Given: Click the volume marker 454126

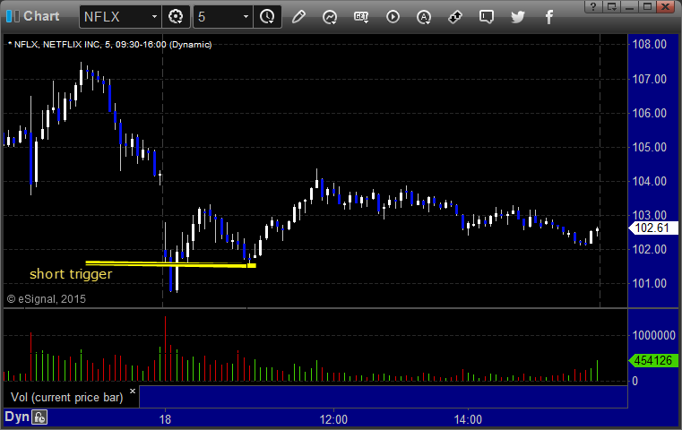Looking at the screenshot, I should pyautogui.click(x=653, y=360).
